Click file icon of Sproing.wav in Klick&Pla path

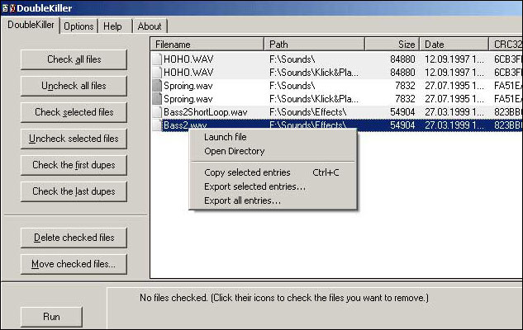(x=157, y=99)
